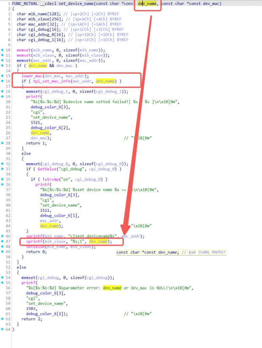
Task: Set breakpoint dot on line 47
Action: (x=2, y=241)
